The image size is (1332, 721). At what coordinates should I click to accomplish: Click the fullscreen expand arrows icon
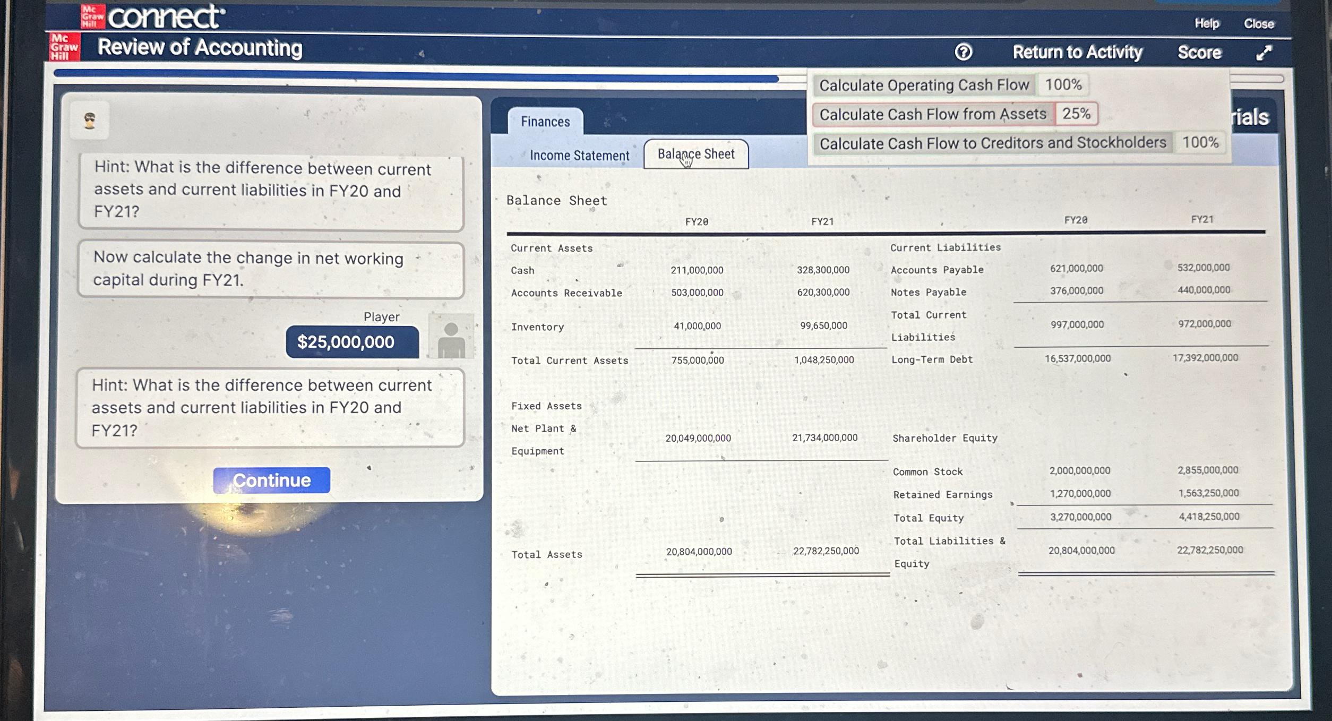pos(1264,53)
